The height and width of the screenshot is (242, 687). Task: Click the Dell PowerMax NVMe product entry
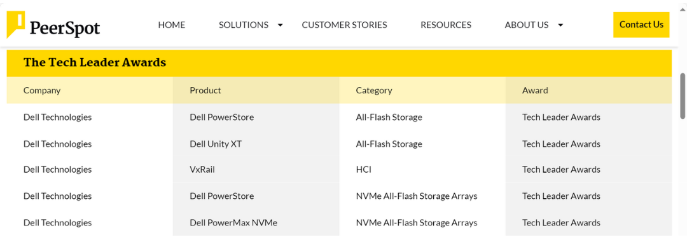[233, 222]
